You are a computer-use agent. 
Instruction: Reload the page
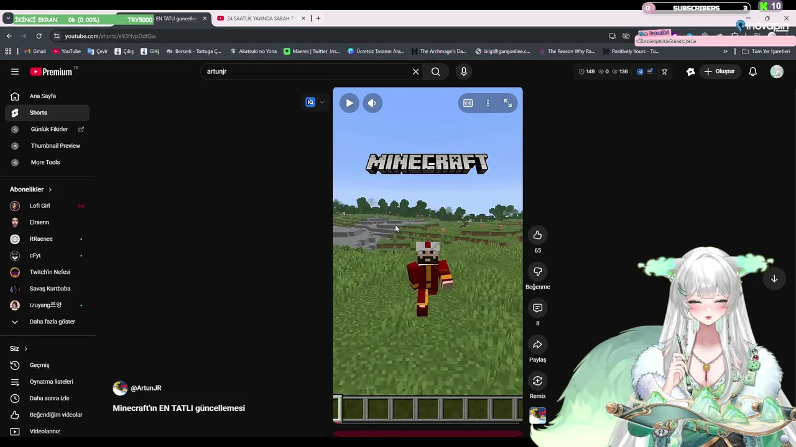tap(39, 36)
